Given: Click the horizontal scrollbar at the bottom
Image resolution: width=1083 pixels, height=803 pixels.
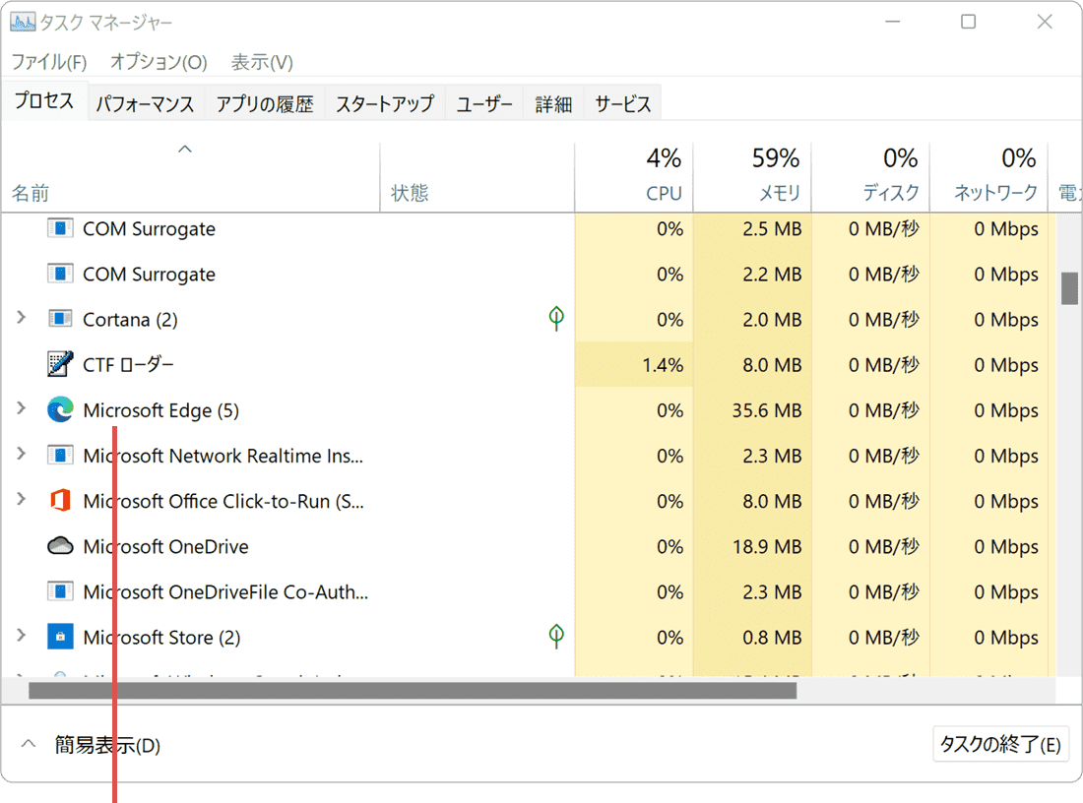Looking at the screenshot, I should tap(414, 692).
